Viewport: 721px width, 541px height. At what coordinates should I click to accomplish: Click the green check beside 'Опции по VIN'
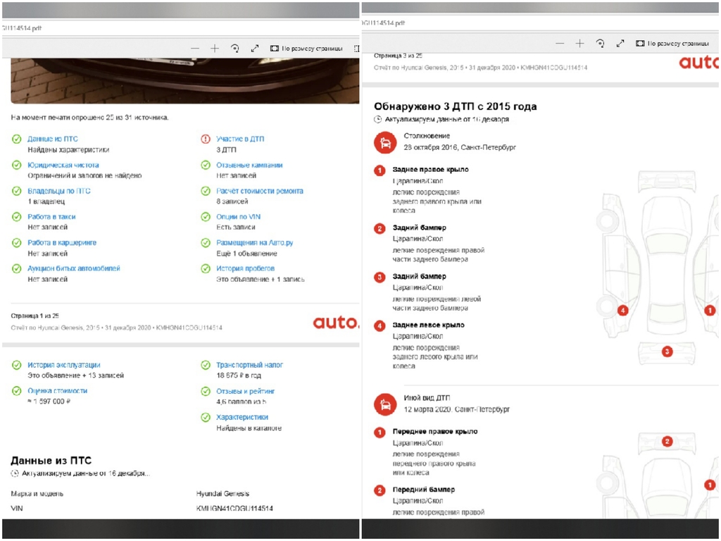point(206,217)
